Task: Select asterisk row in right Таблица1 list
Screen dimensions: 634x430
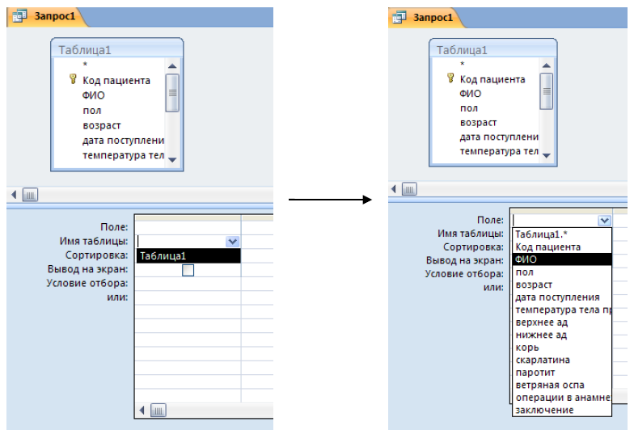Action: (463, 64)
